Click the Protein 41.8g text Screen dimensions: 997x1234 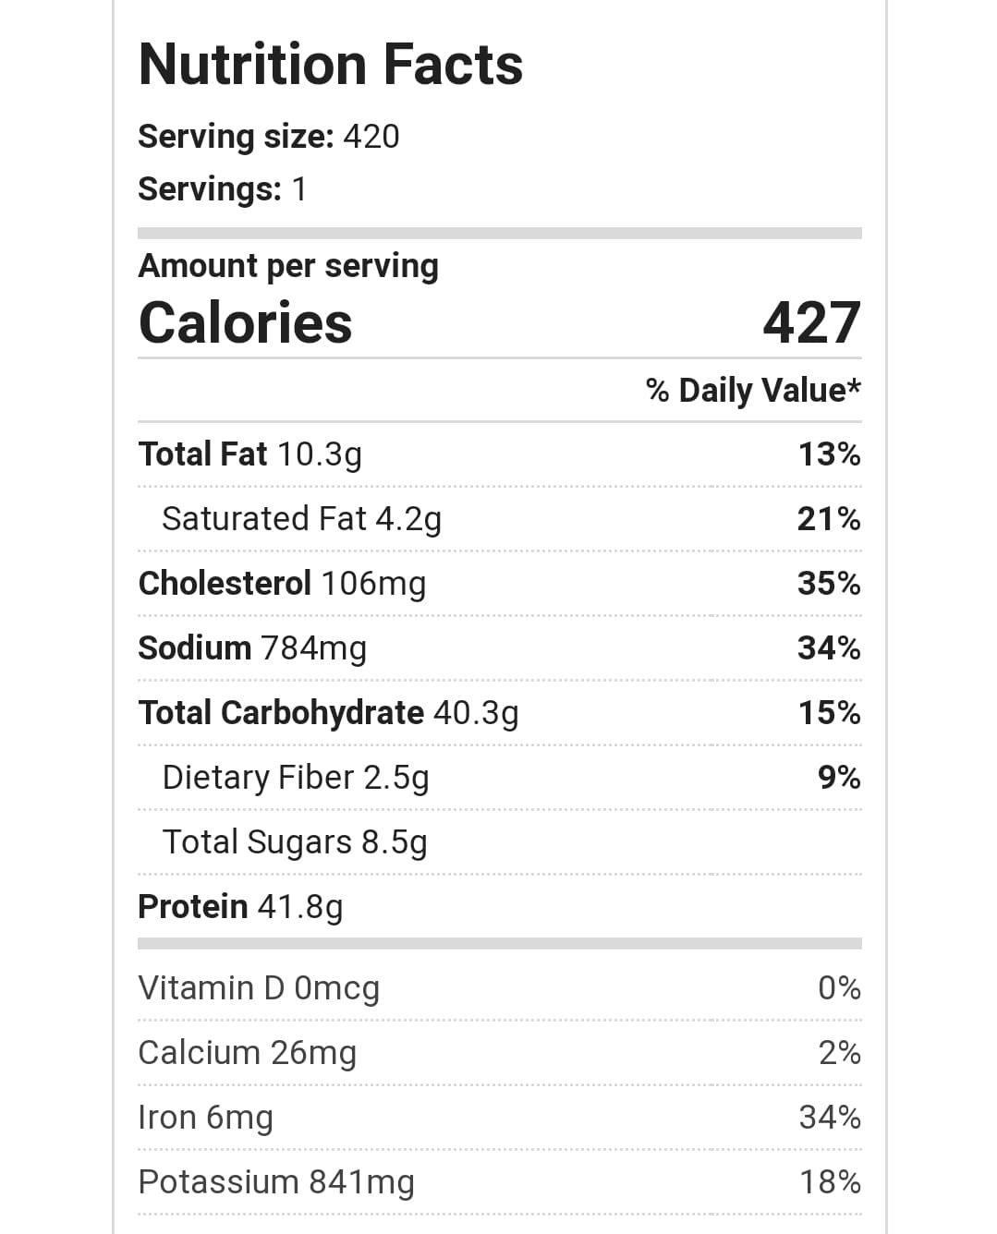tap(240, 907)
